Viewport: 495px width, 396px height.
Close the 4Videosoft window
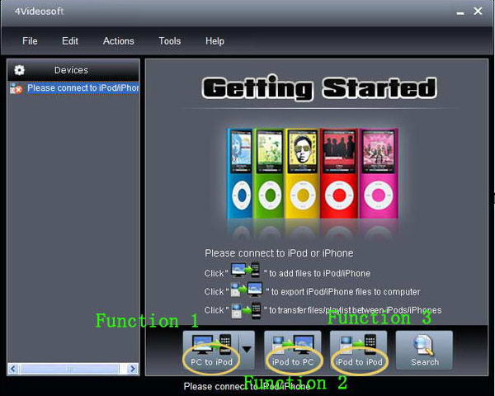click(x=478, y=12)
